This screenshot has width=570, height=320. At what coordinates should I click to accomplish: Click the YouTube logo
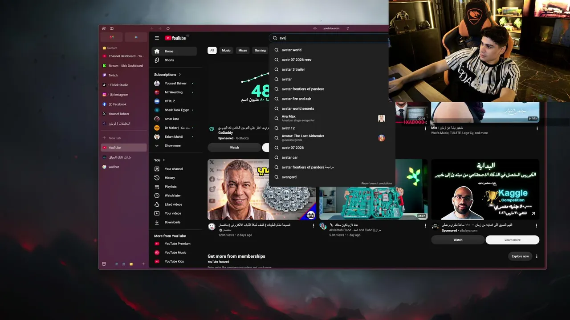(175, 38)
